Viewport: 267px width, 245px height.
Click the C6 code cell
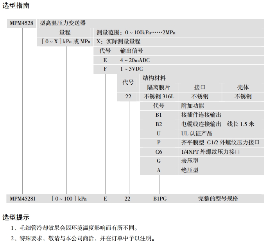(159, 152)
